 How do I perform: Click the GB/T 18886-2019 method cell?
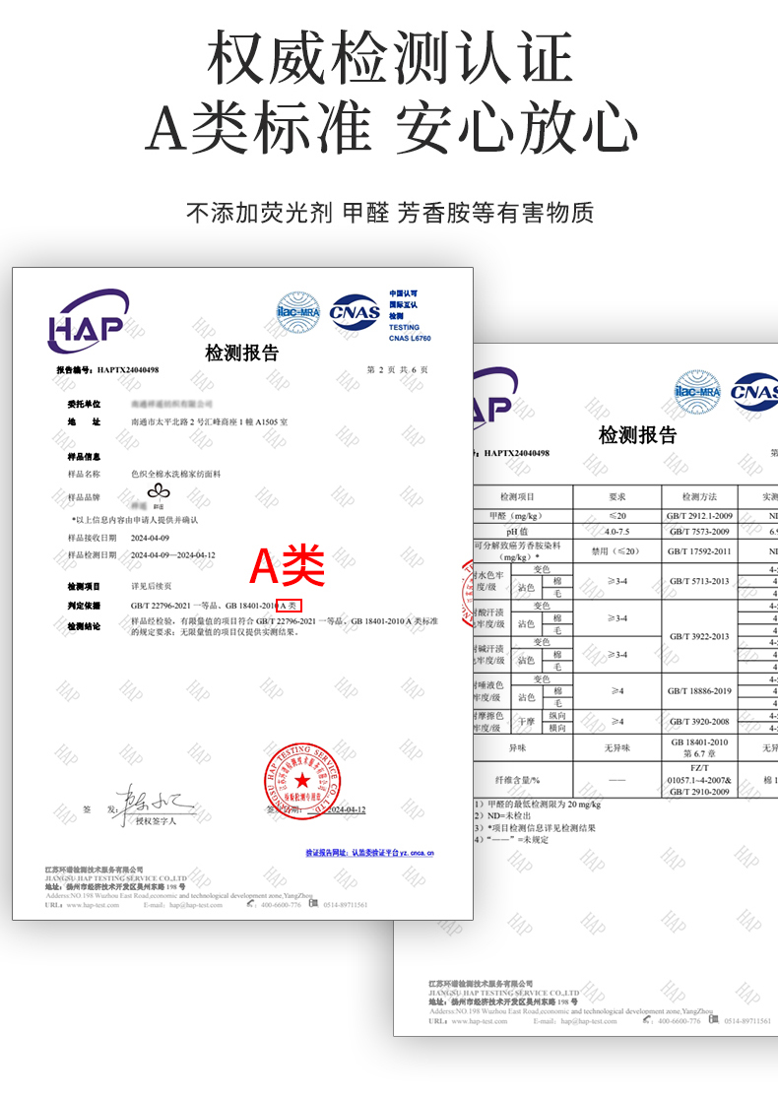[699, 691]
